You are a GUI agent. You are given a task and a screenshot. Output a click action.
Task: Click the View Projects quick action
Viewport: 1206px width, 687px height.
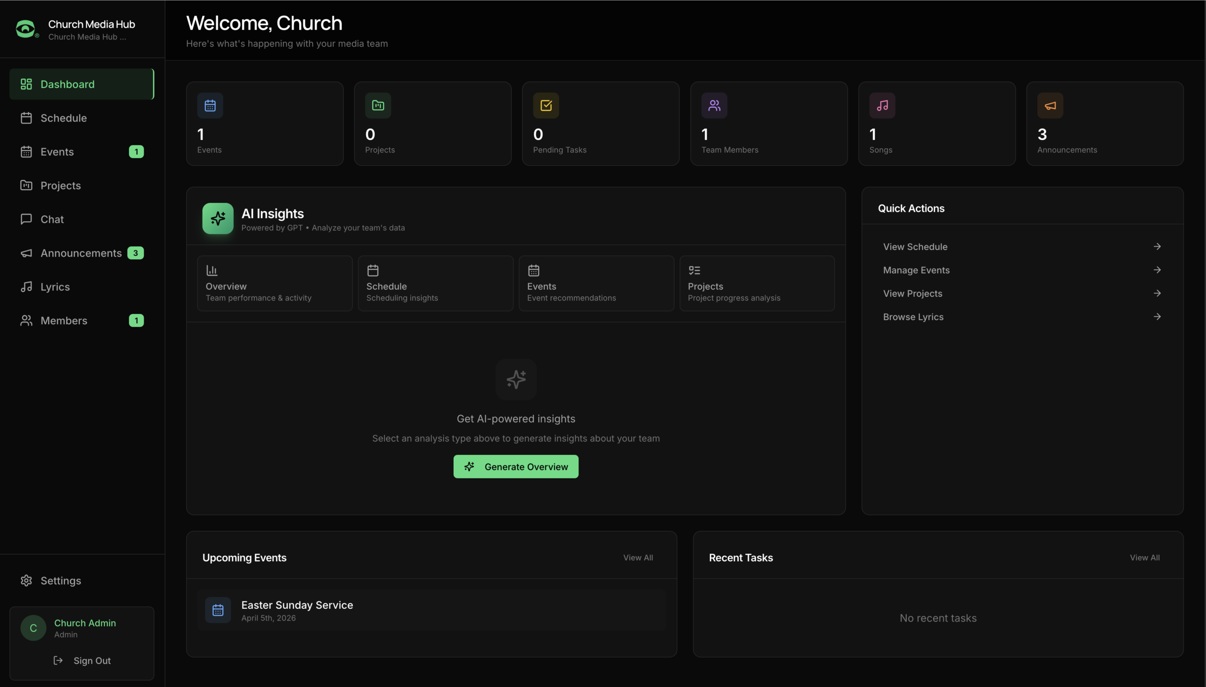click(x=1022, y=293)
